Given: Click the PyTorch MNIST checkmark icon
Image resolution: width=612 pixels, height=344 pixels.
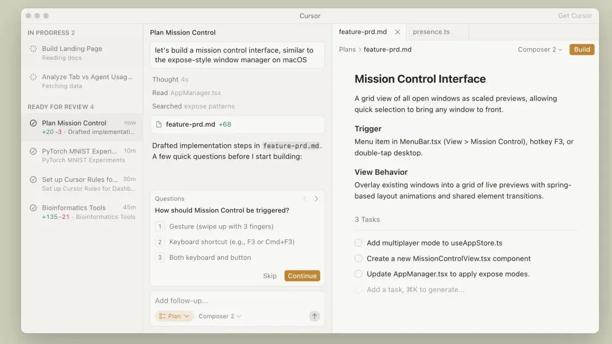Looking at the screenshot, I should click(x=33, y=151).
